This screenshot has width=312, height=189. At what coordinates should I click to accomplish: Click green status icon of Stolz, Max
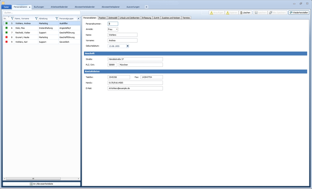tap(6, 28)
